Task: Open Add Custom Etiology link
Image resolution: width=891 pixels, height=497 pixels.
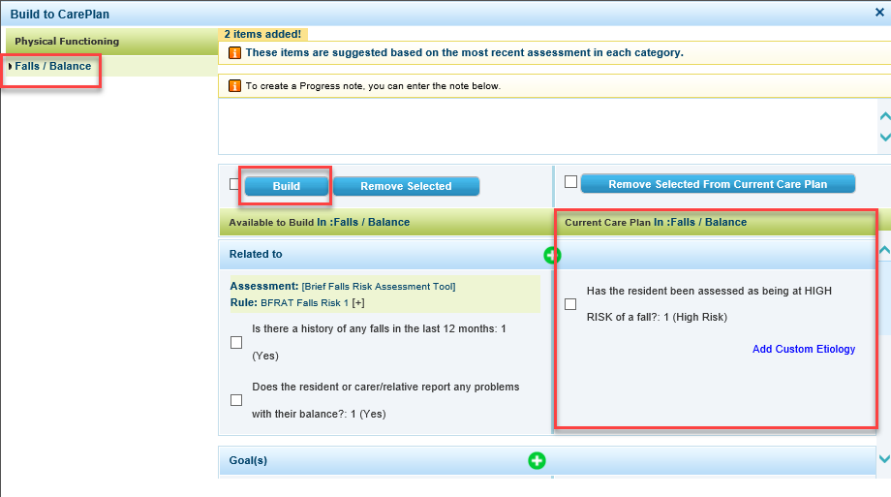Action: pyautogui.click(x=803, y=349)
